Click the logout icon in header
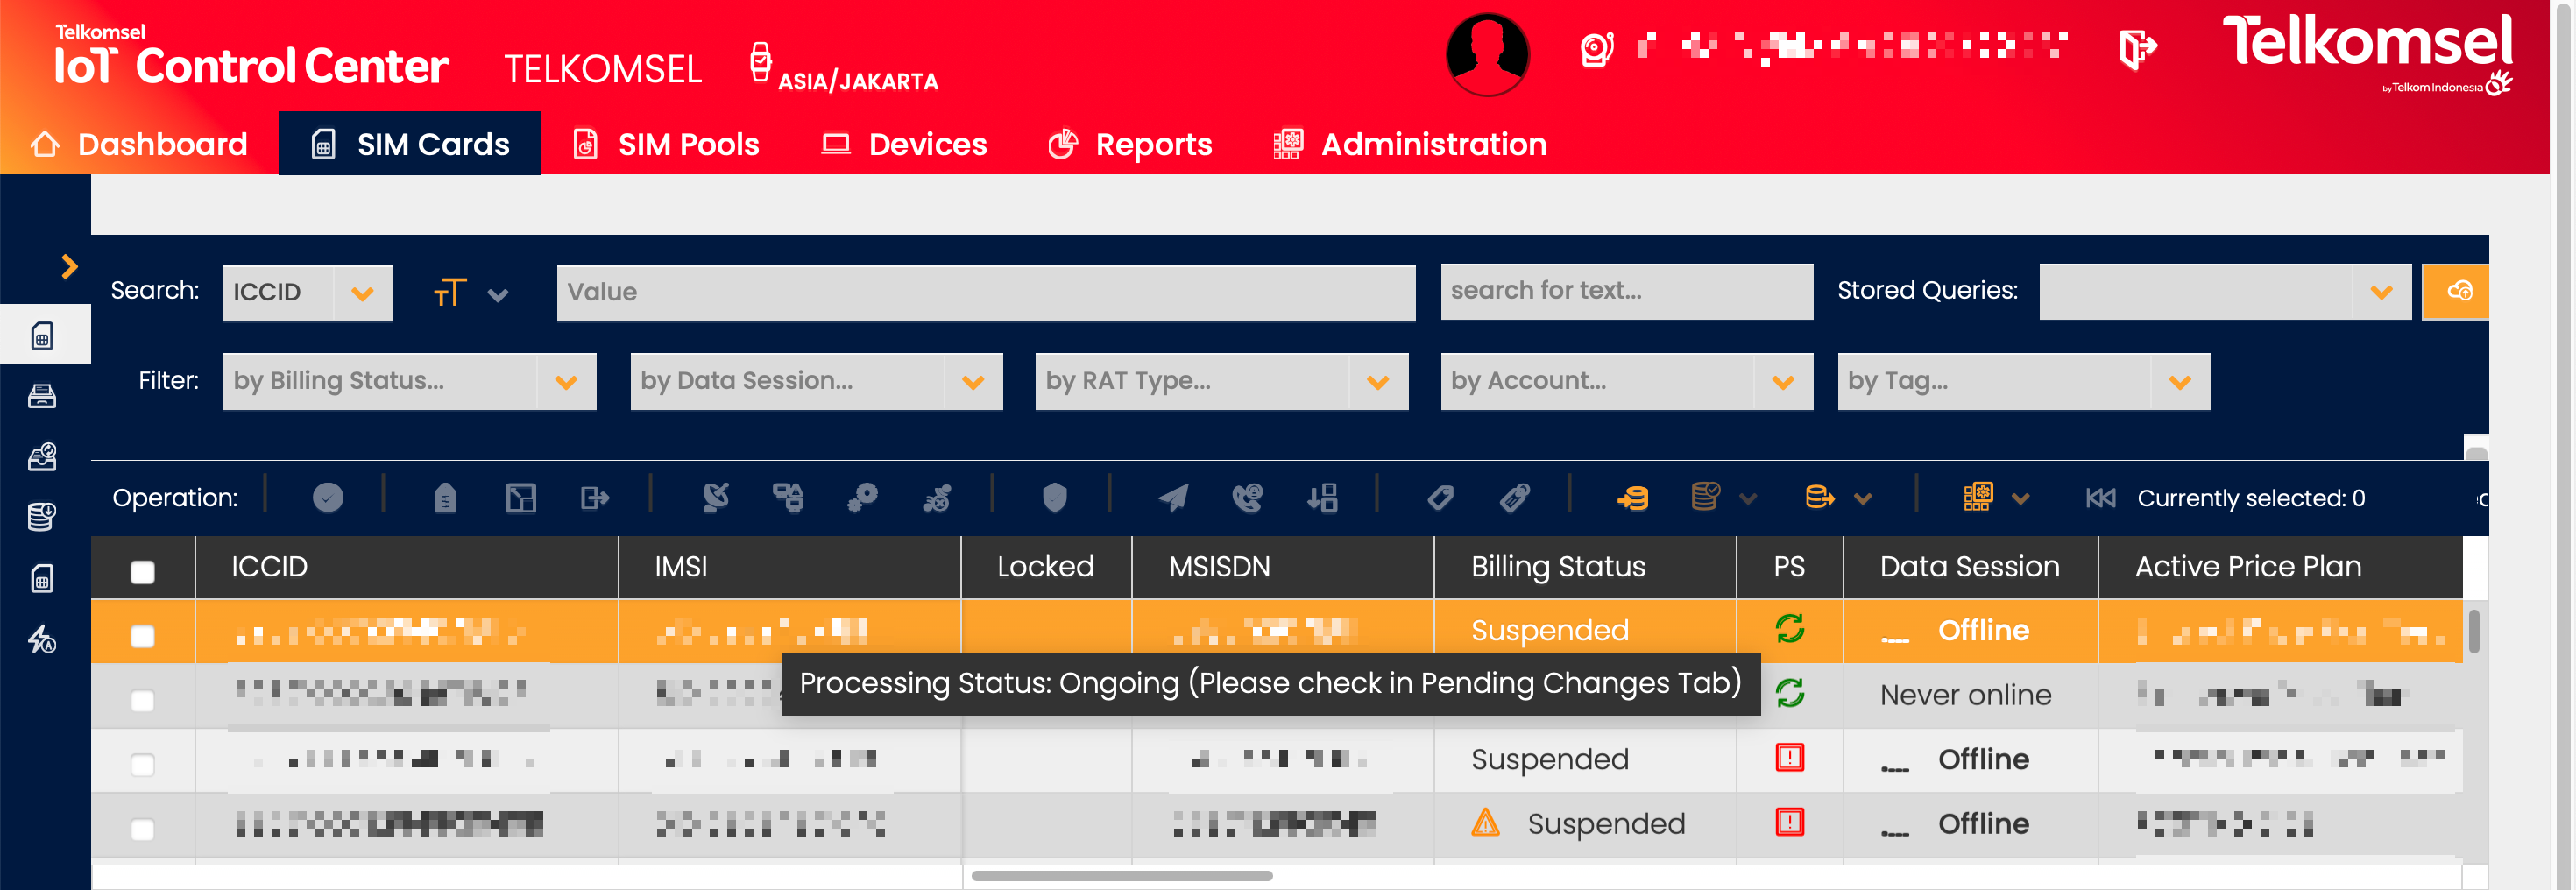2576x890 pixels. pos(2136,49)
